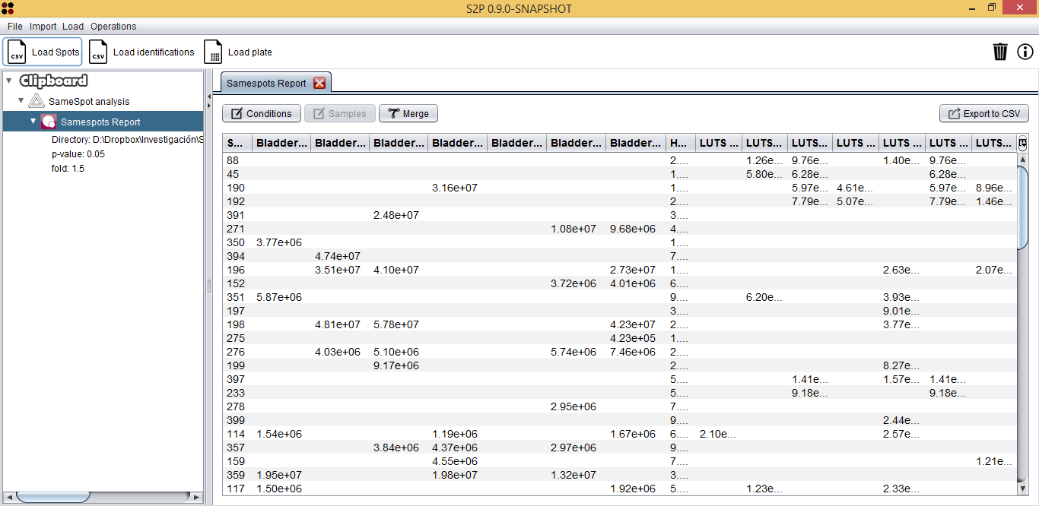Click the Load Spots CSV icon

click(x=17, y=52)
